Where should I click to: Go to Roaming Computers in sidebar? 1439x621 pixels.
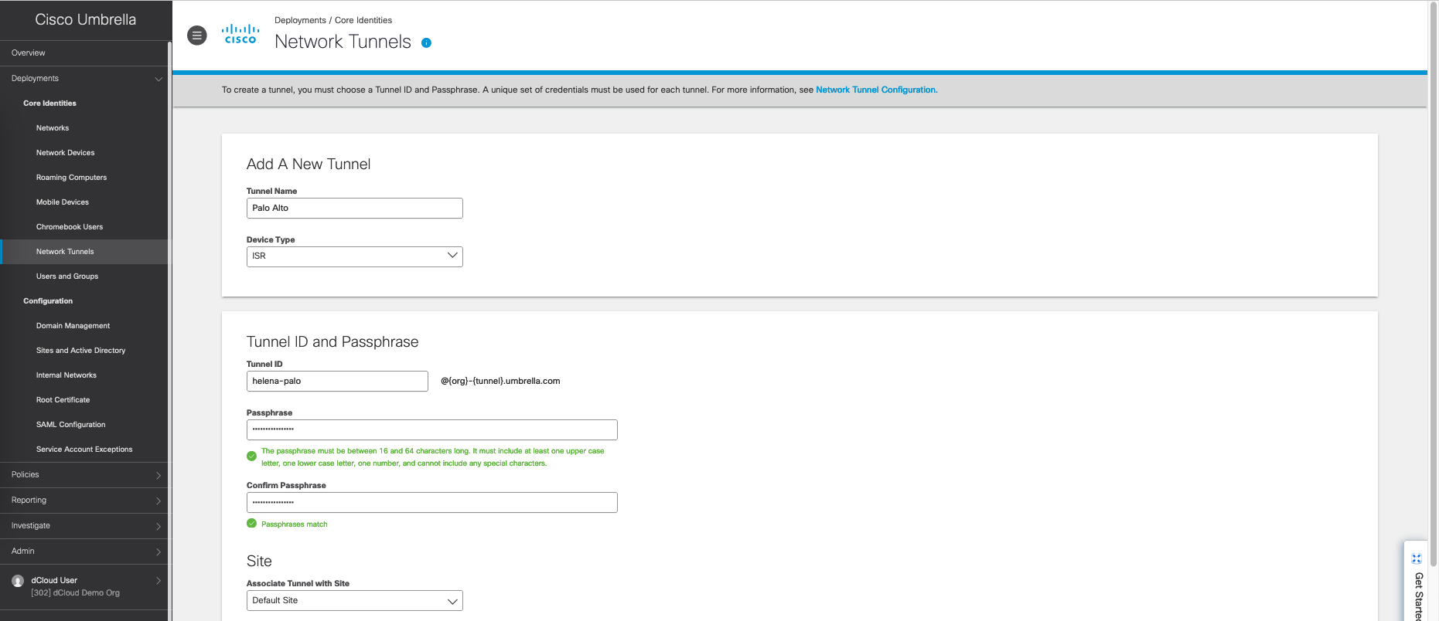pos(71,178)
